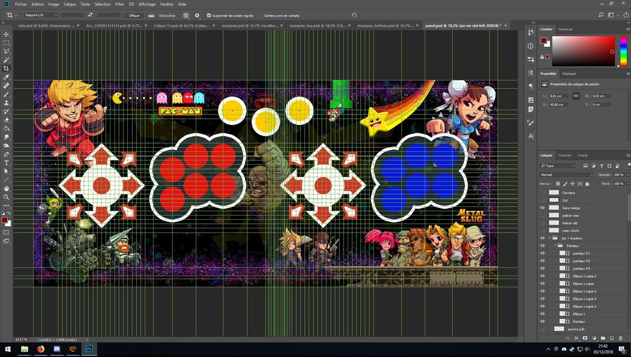This screenshot has width=631, height=357.
Task: Hide the 'Ellipse 1 copie 5' layer
Action: pos(542,292)
